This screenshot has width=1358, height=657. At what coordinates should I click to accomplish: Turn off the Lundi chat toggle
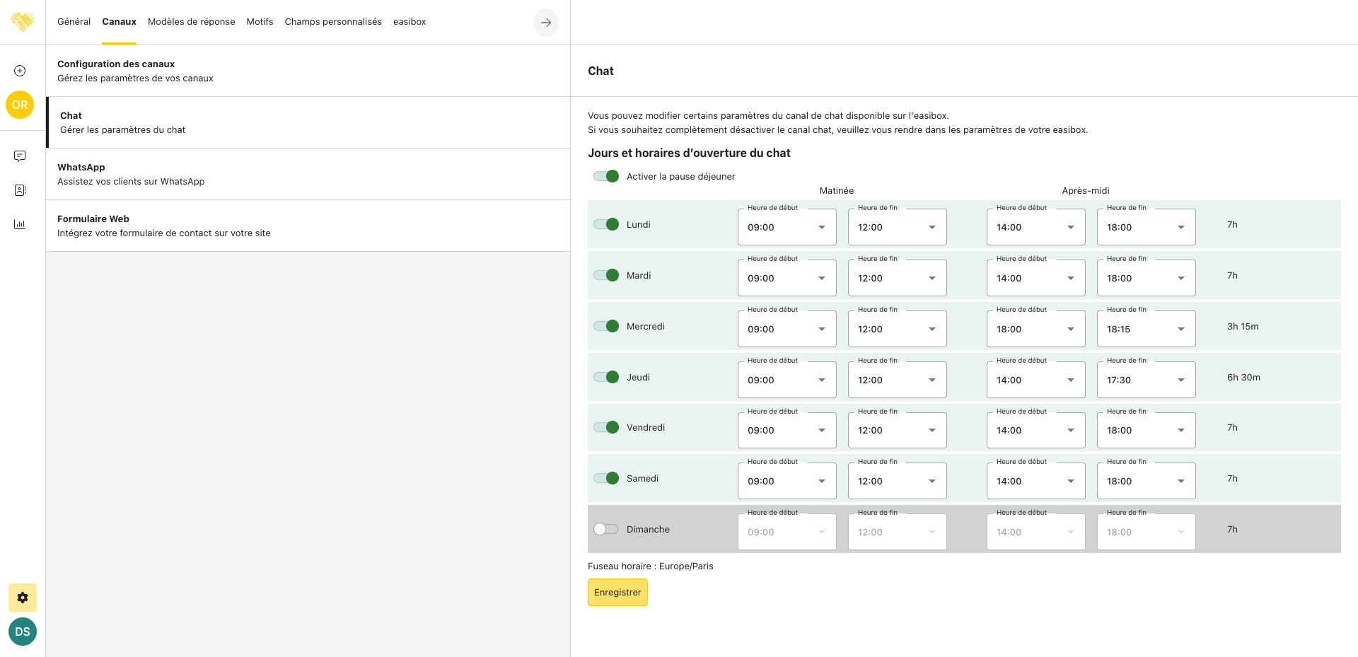(x=606, y=224)
